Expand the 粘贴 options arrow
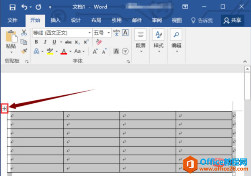The height and width of the screenshot is (176, 251). 11,52
